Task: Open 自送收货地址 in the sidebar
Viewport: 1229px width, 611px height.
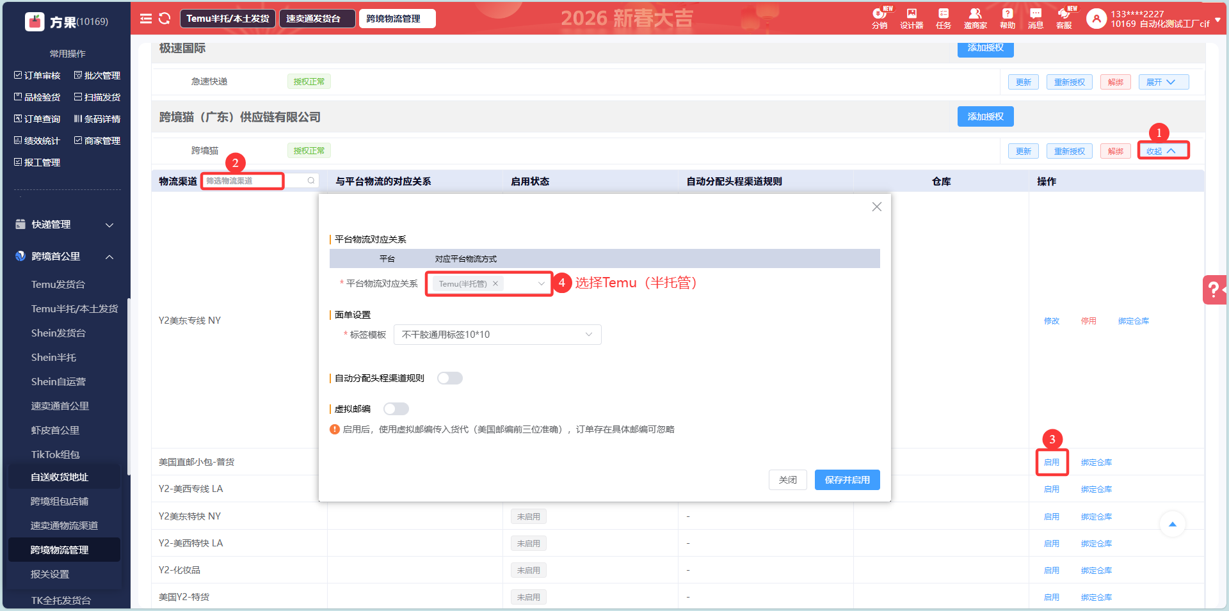Action: click(x=60, y=477)
